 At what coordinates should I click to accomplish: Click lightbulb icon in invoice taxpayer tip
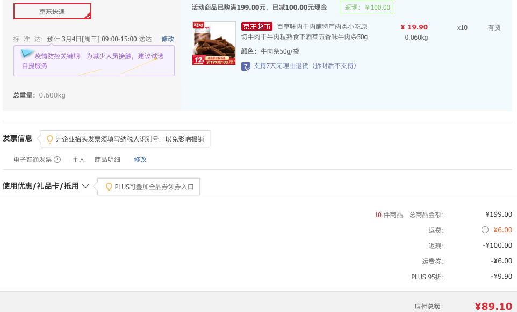point(50,139)
